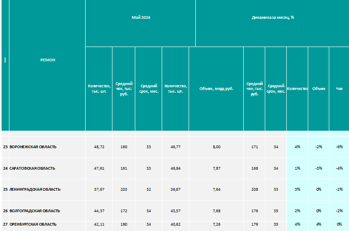Select the -3% cell in Саратовская row
The image size is (349, 231).
(319, 168)
